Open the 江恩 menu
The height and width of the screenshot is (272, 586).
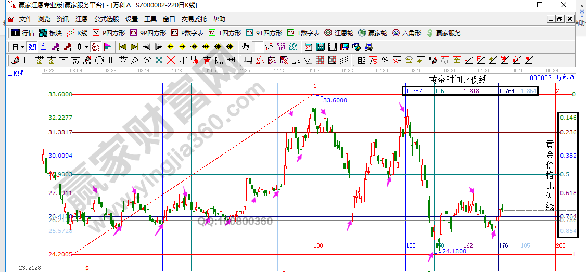[82, 19]
